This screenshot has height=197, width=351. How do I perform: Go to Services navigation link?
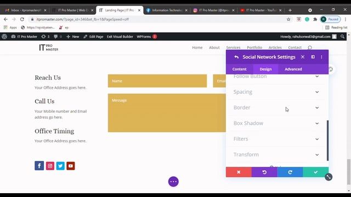[233, 48]
